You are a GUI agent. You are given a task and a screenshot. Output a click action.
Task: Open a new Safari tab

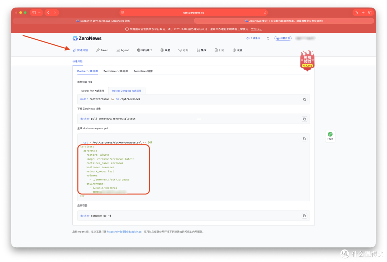click(x=363, y=13)
